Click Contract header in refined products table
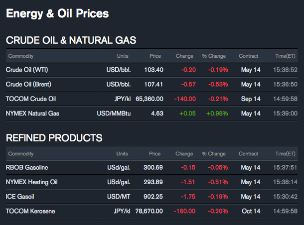 tap(249, 154)
